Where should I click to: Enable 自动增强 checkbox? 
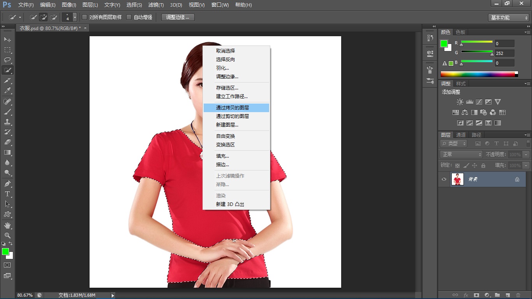point(129,17)
